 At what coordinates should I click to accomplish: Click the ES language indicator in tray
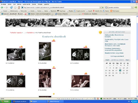[129, 101]
